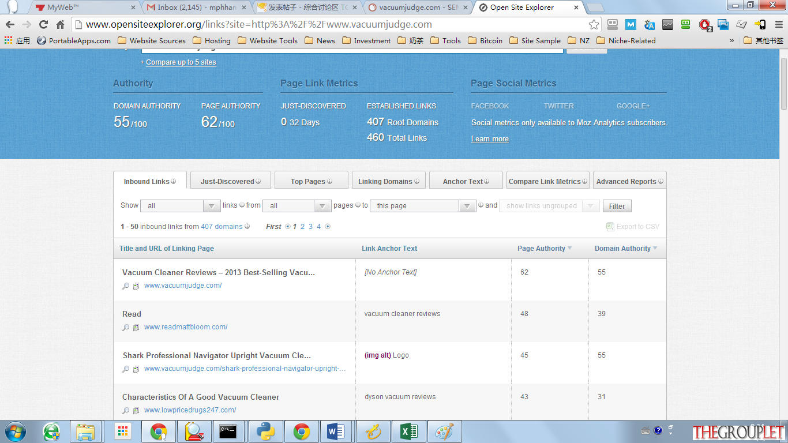Click the magnifier icon beside www.lowpricedrugs247.com/
Image resolution: width=788 pixels, height=443 pixels.
point(126,411)
